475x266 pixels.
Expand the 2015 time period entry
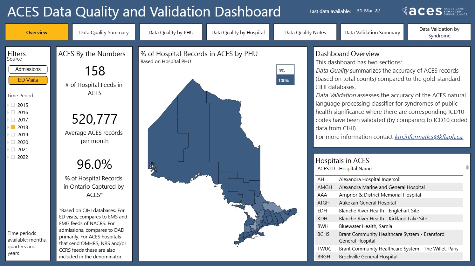click(8, 105)
